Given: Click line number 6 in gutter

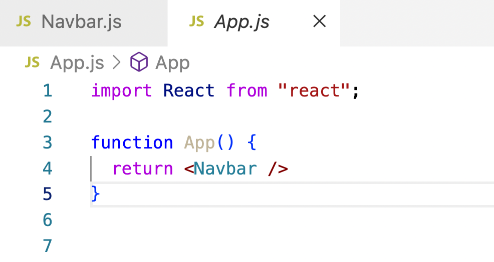Looking at the screenshot, I should [47, 220].
